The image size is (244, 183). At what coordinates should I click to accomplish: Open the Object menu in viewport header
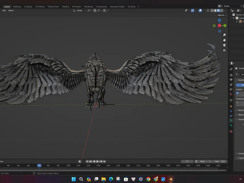pos(11,11)
